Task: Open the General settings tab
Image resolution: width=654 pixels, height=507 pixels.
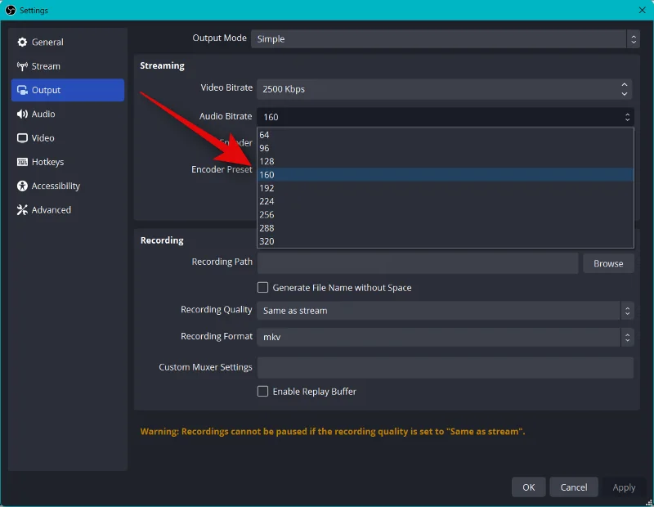Action: pos(68,43)
